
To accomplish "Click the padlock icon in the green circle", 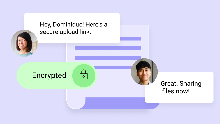I will (84, 75).
